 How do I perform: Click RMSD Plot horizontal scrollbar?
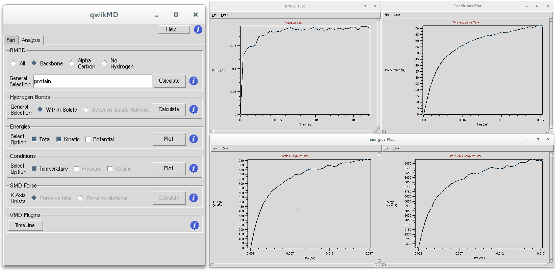pos(293,132)
